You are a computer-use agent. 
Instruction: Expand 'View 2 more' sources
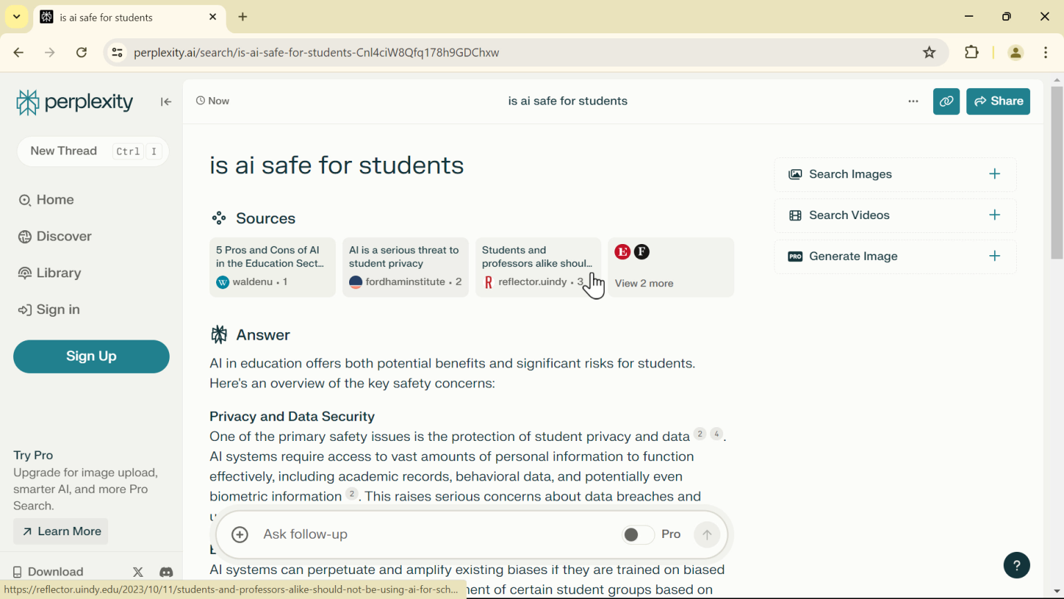tap(644, 283)
